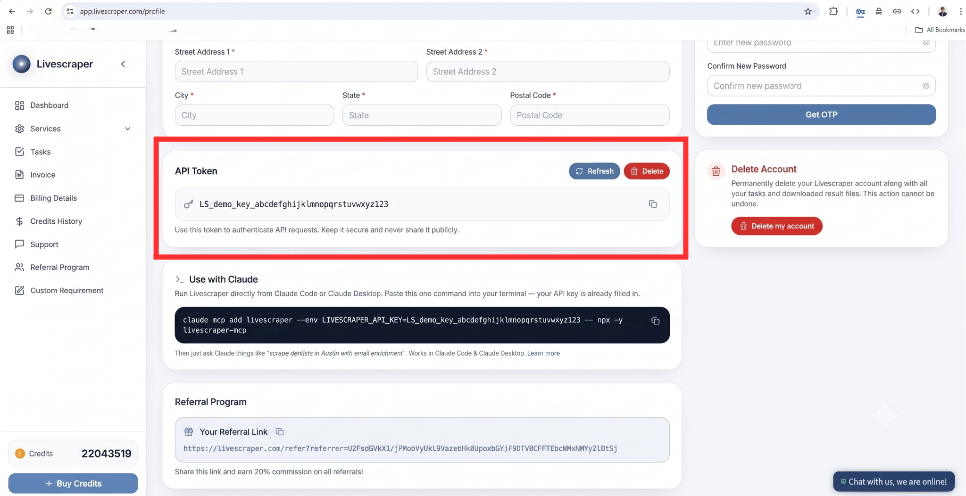
Task: Click the terminal icon beside Use with Claude
Action: [179, 279]
